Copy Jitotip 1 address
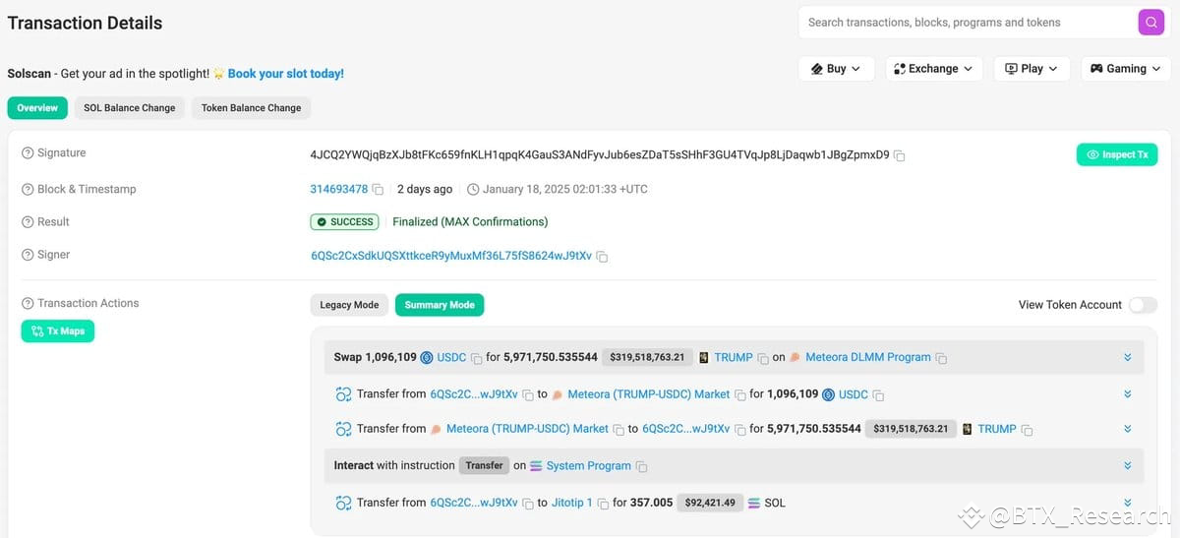This screenshot has width=1180, height=538. (603, 504)
